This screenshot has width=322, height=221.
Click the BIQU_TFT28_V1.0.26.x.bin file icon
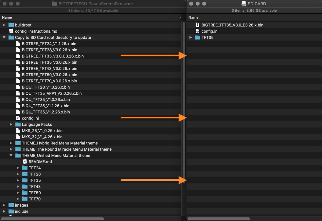click(x=18, y=87)
